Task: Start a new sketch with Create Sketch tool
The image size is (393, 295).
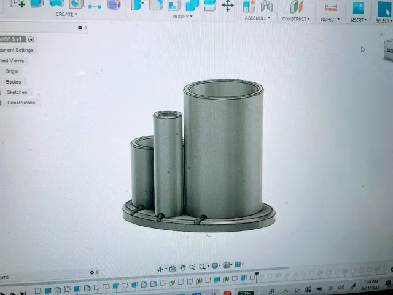Action: tap(18, 3)
